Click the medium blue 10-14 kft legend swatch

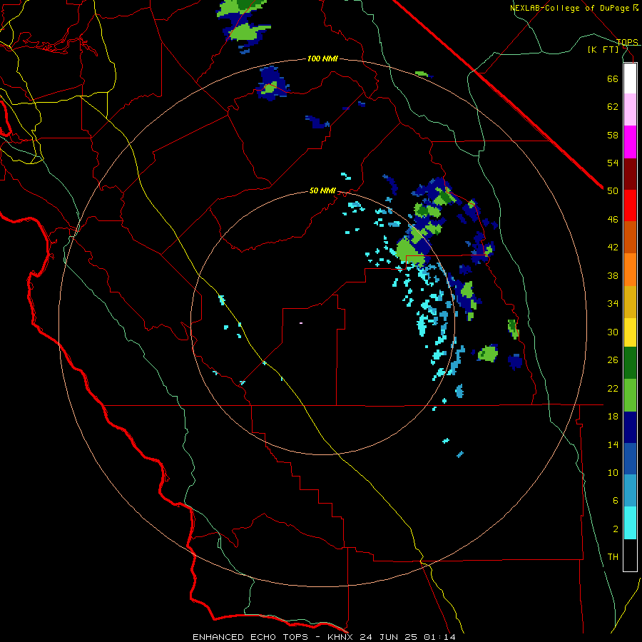click(x=630, y=459)
